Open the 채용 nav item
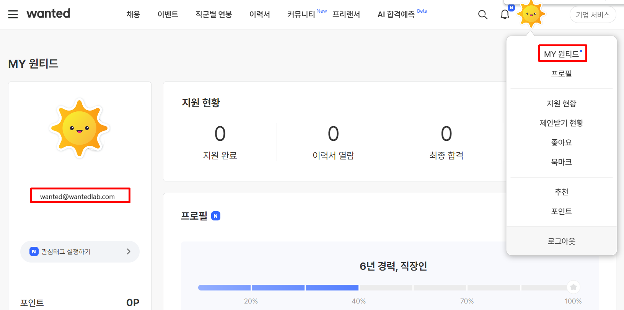 (x=133, y=15)
